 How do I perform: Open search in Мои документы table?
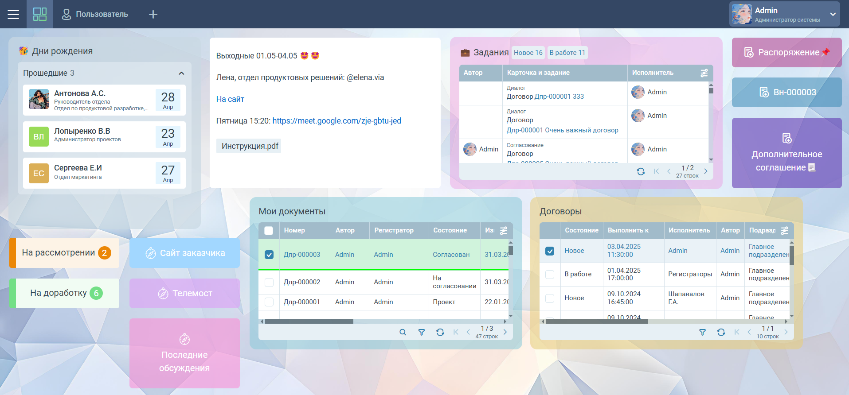403,332
